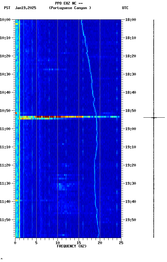Click the station title 'PPO EHZ NC --'

(x=69, y=3)
